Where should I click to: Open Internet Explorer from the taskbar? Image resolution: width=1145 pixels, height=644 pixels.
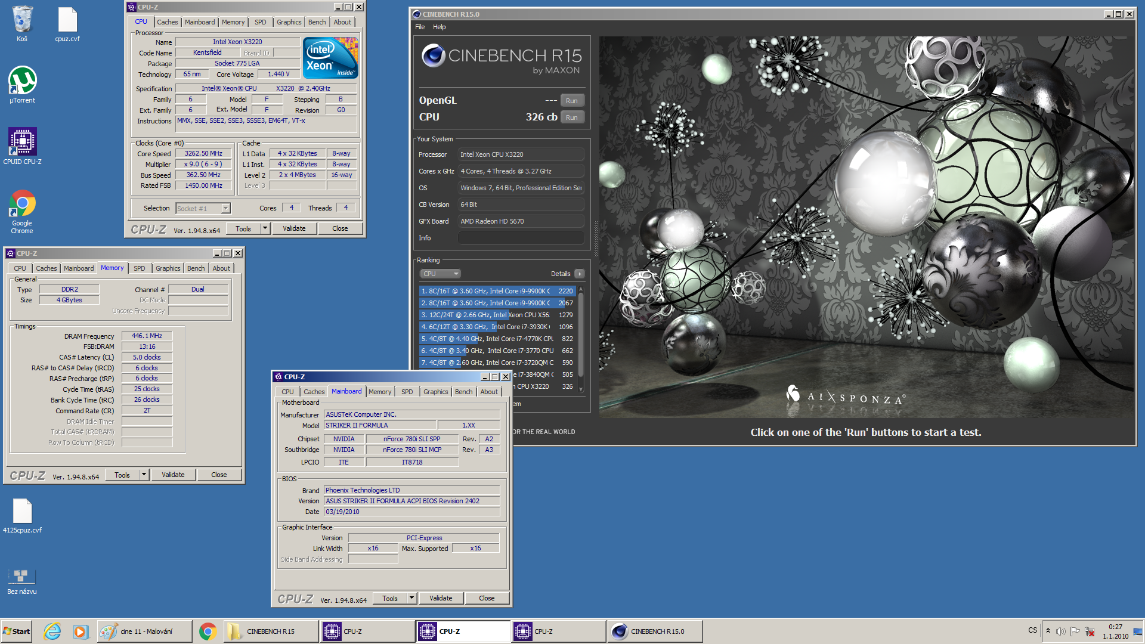click(x=52, y=631)
